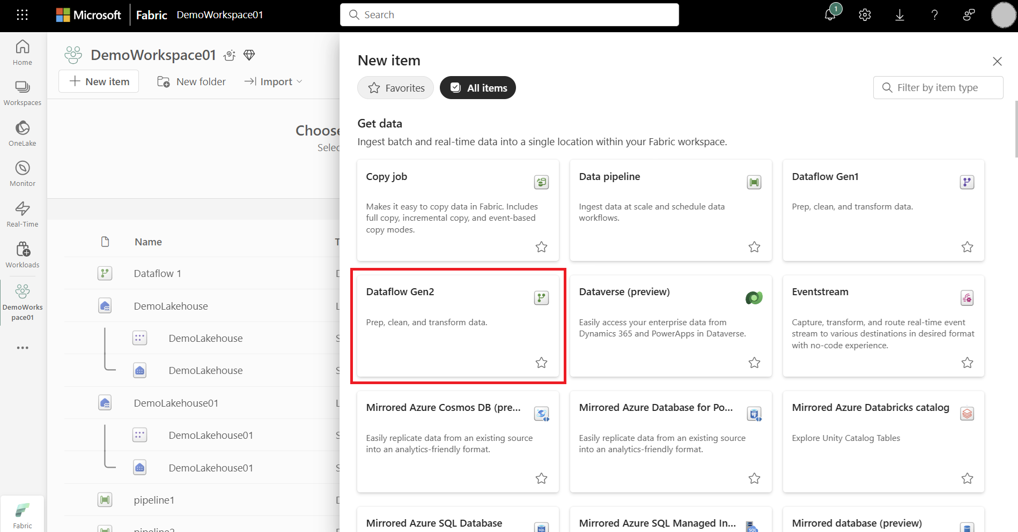This screenshot has width=1018, height=532.
Task: Open the Data pipeline card
Action: click(670, 210)
